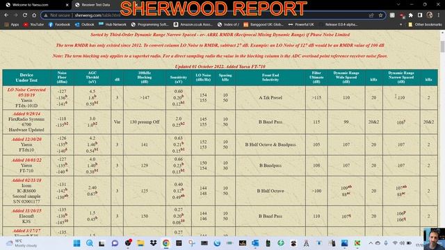Click the Noise Floor (dBm) column header
Viewport: 445px width, 250px height.
62,78
